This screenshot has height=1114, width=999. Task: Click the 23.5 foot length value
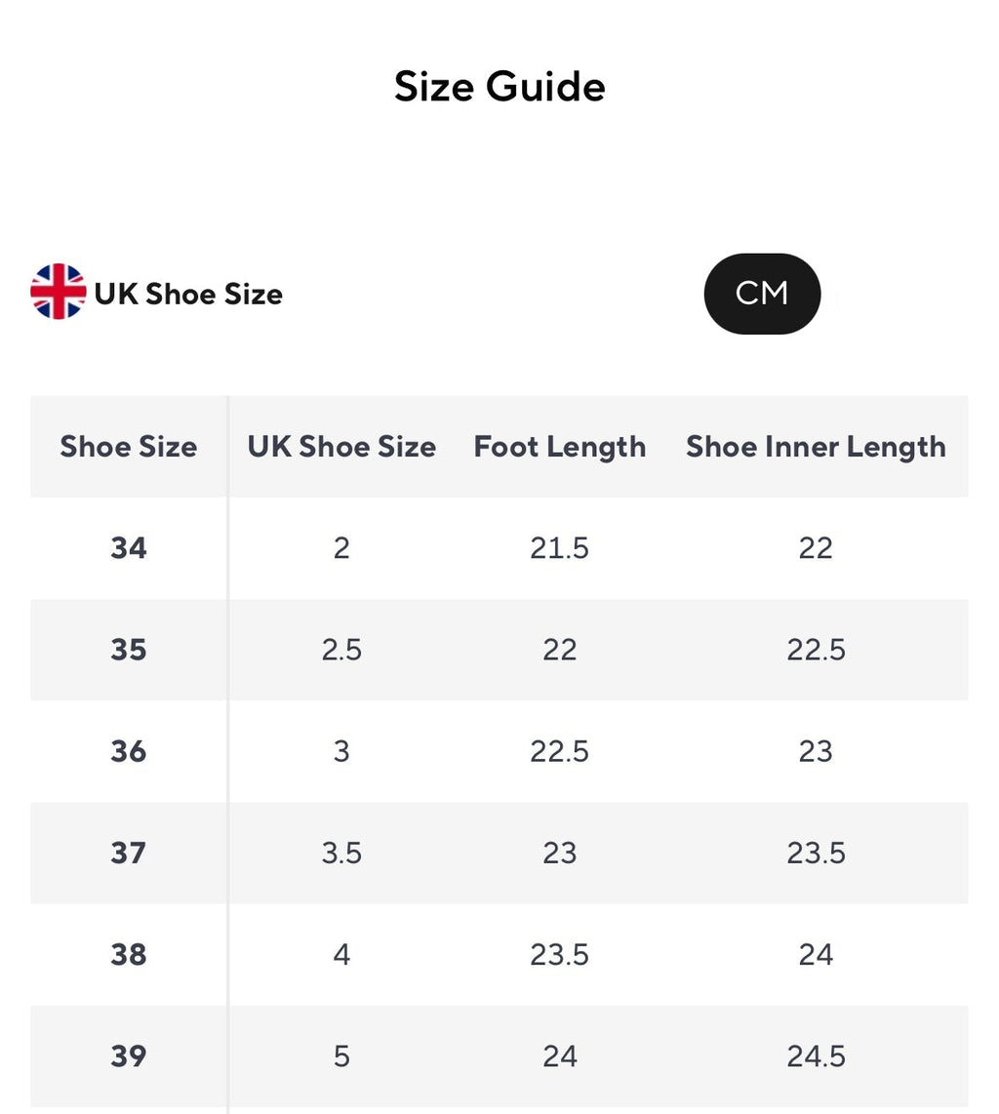coord(559,954)
